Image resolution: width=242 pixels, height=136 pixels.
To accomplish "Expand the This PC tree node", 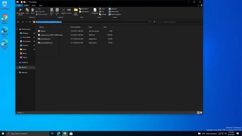I will (17, 68).
